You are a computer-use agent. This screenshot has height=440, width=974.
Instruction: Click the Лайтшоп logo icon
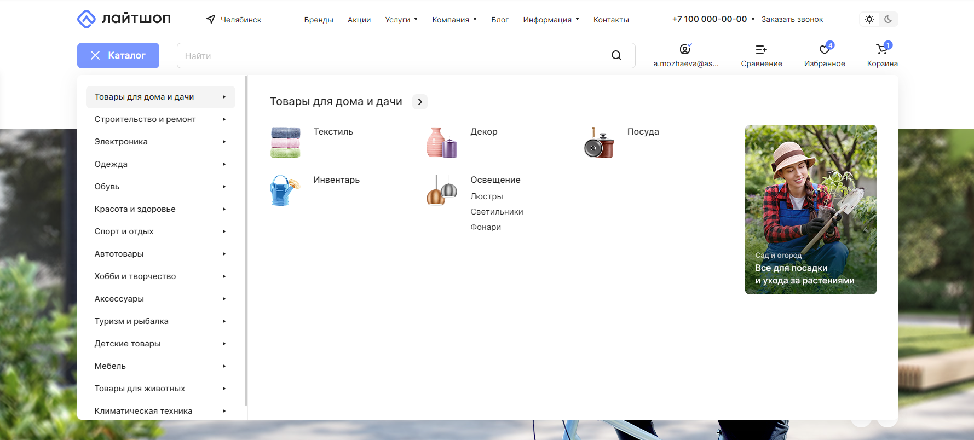coord(87,19)
